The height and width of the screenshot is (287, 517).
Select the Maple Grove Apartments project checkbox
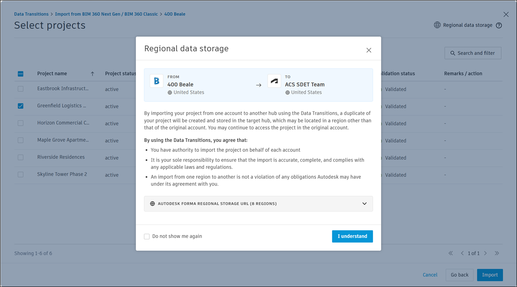pyautogui.click(x=21, y=140)
